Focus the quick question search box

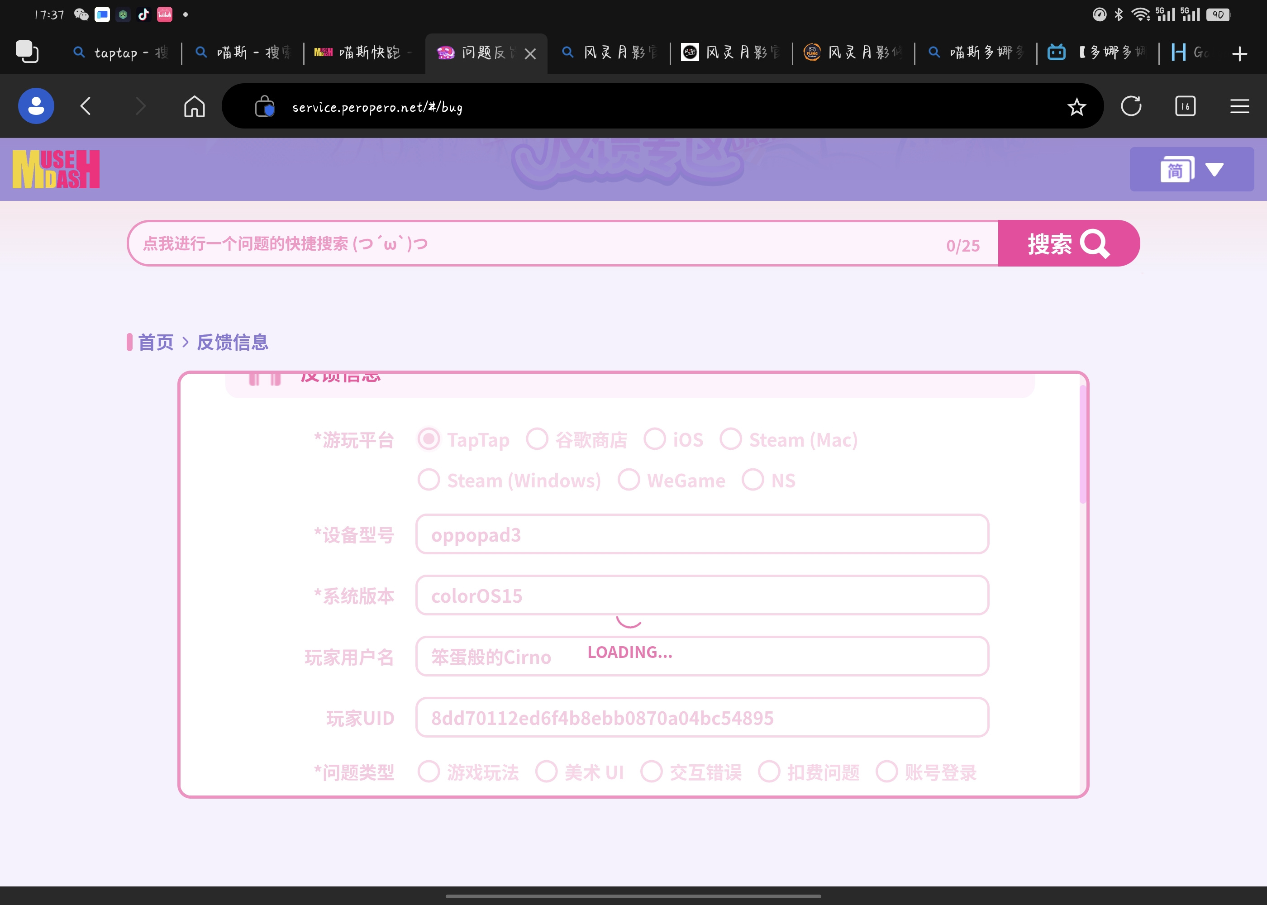(x=563, y=243)
